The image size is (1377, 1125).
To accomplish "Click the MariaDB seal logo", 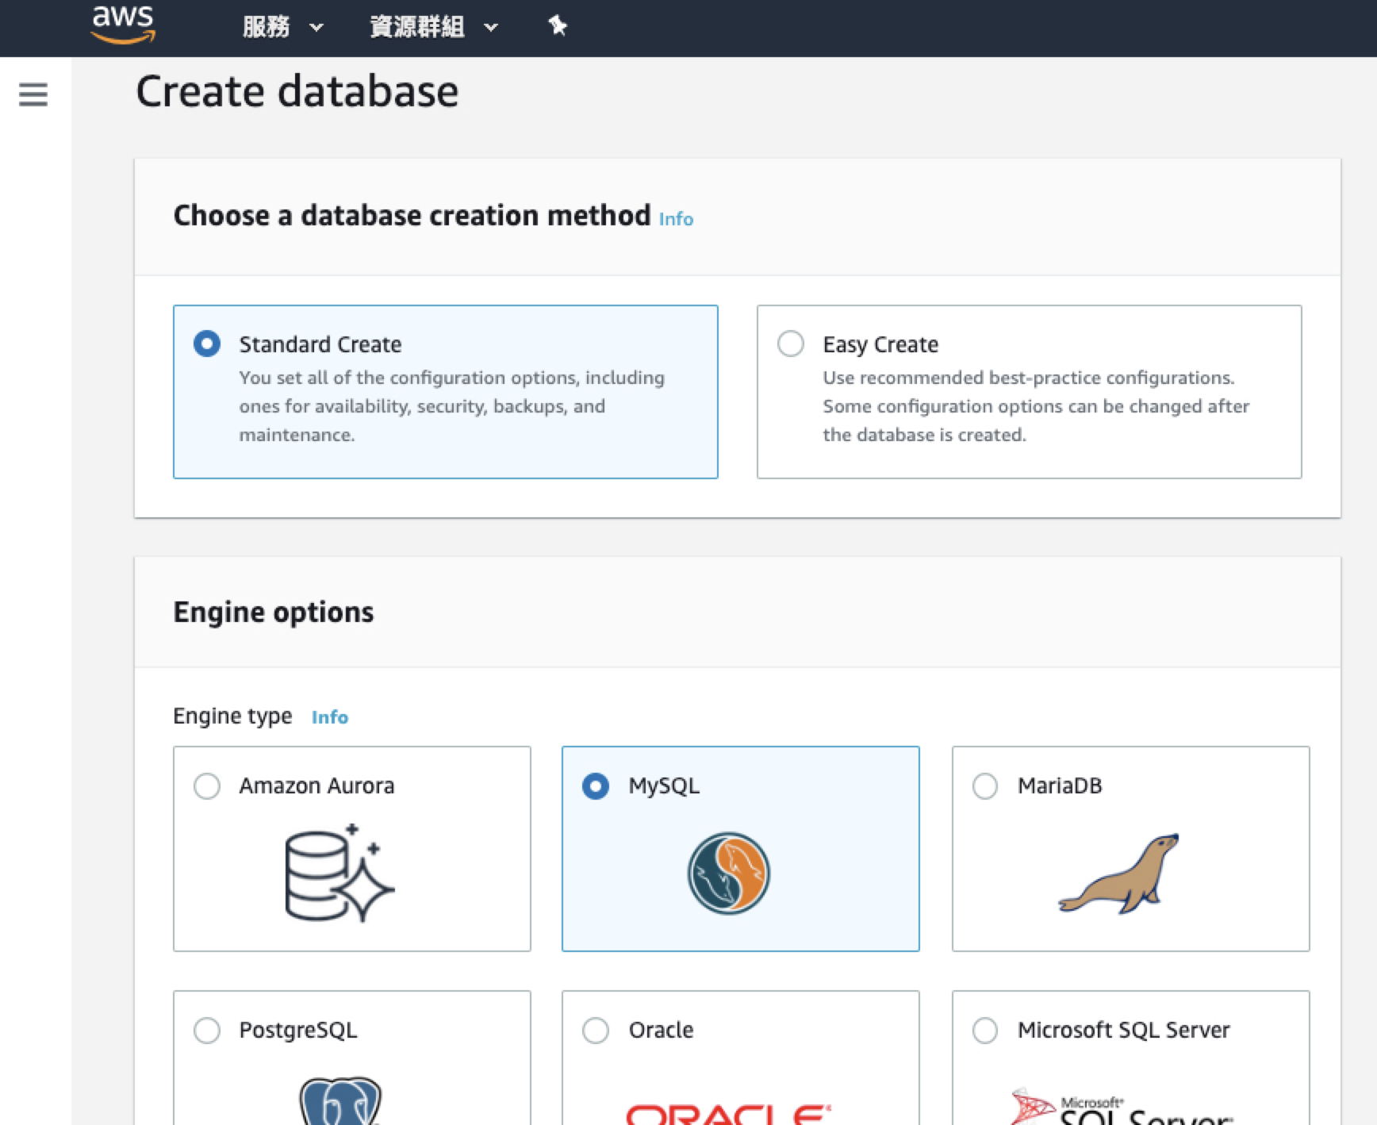I will tap(1119, 874).
